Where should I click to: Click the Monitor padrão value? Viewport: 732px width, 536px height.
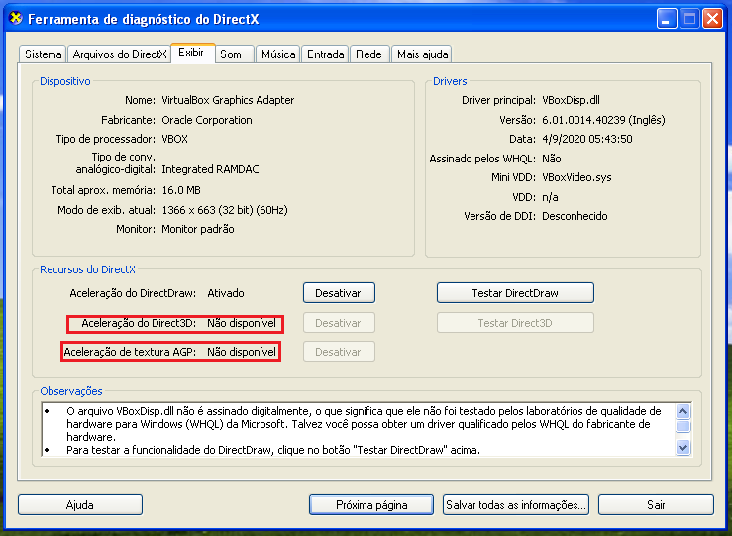pyautogui.click(x=198, y=229)
